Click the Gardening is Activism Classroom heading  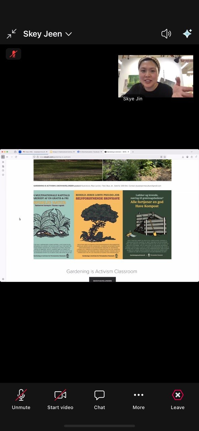[102, 271]
